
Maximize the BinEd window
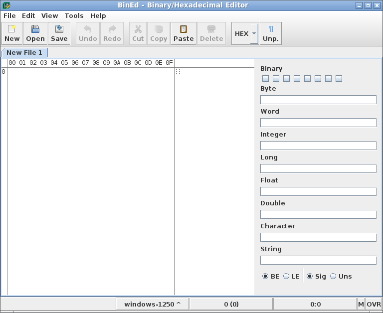coord(368,5)
